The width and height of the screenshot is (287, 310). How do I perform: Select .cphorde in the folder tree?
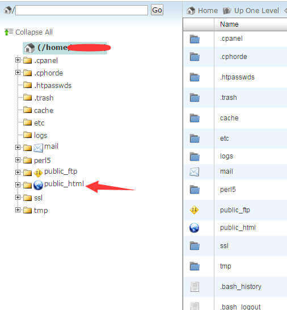click(48, 73)
